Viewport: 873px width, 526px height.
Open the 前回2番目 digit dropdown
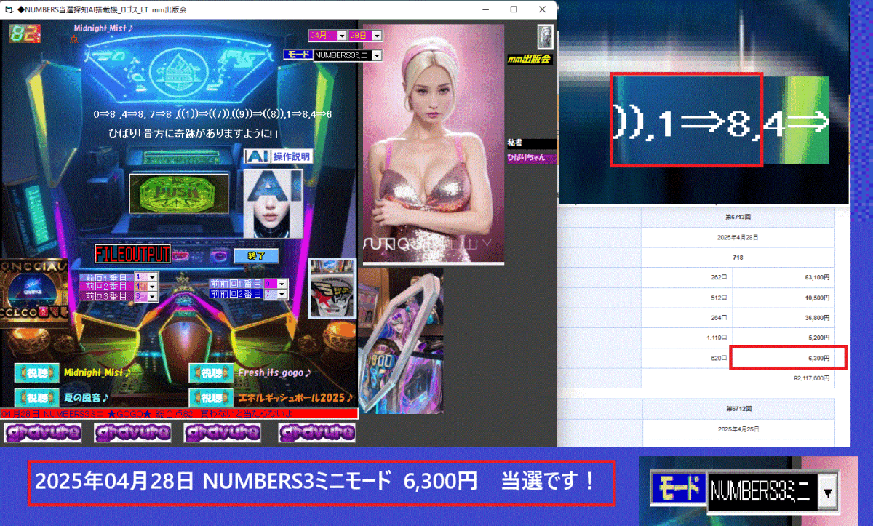[152, 287]
